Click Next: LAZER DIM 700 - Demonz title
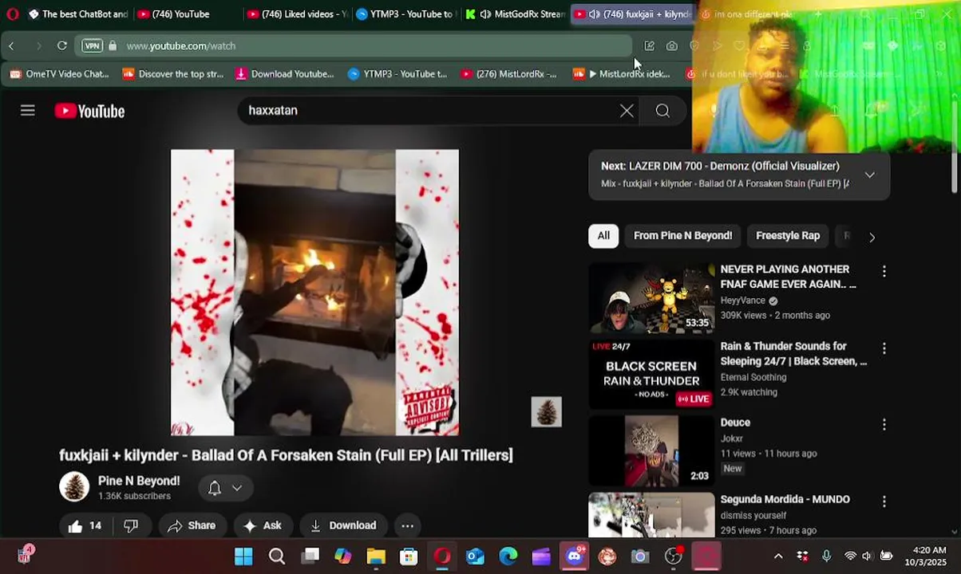961x574 pixels. pyautogui.click(x=720, y=166)
